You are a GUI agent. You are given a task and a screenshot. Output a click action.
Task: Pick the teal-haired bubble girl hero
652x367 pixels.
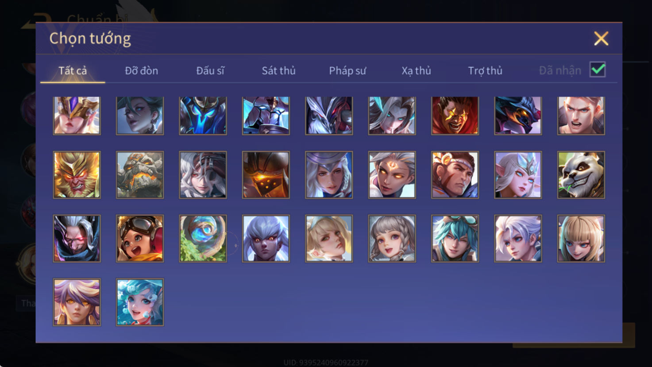tap(140, 302)
